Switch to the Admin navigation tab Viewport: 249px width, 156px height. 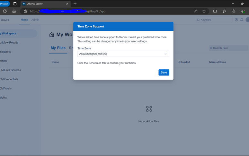[x=35, y=20]
